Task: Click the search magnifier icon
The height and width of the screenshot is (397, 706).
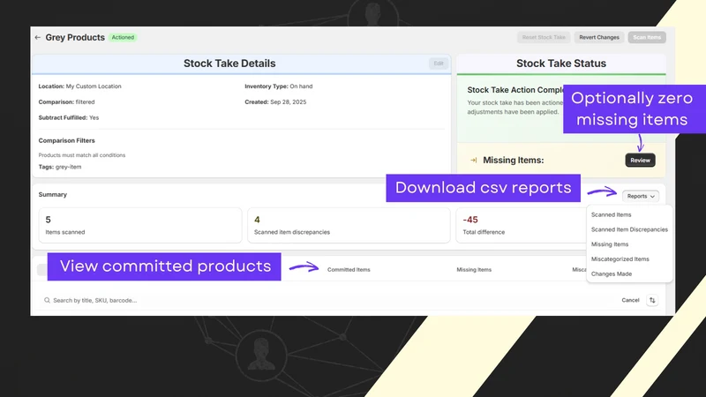Action: click(47, 300)
